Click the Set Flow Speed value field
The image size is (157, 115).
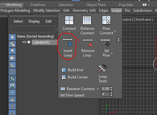pyautogui.click(x=106, y=94)
